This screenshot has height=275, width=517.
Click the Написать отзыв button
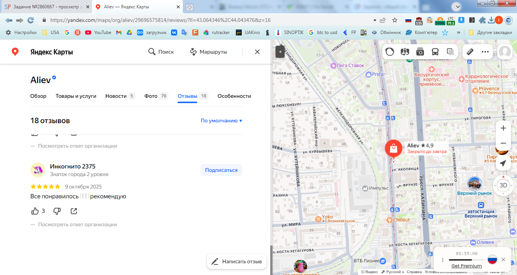point(237,261)
